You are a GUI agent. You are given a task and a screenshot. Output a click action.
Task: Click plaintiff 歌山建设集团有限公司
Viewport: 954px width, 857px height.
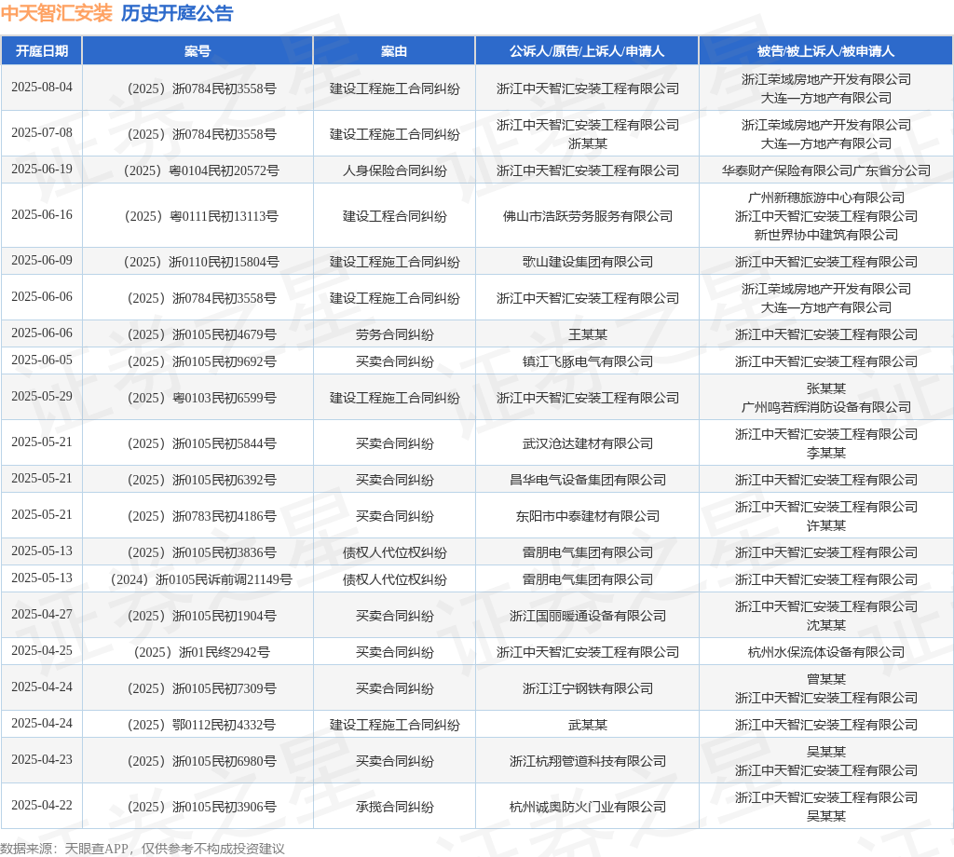(587, 262)
